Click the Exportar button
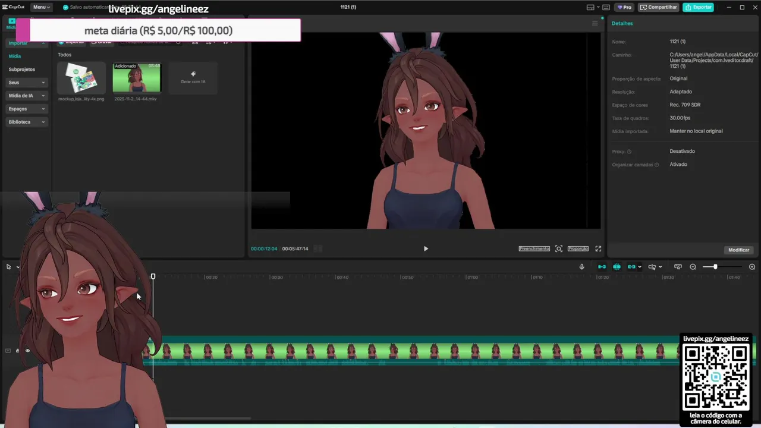761x428 pixels. coord(699,7)
